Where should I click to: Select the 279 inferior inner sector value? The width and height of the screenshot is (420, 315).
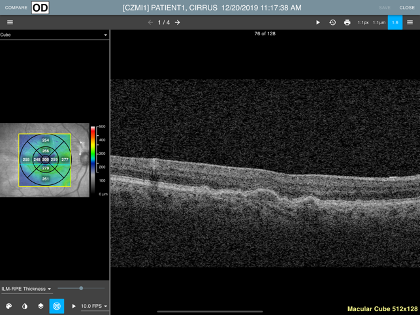click(x=46, y=168)
